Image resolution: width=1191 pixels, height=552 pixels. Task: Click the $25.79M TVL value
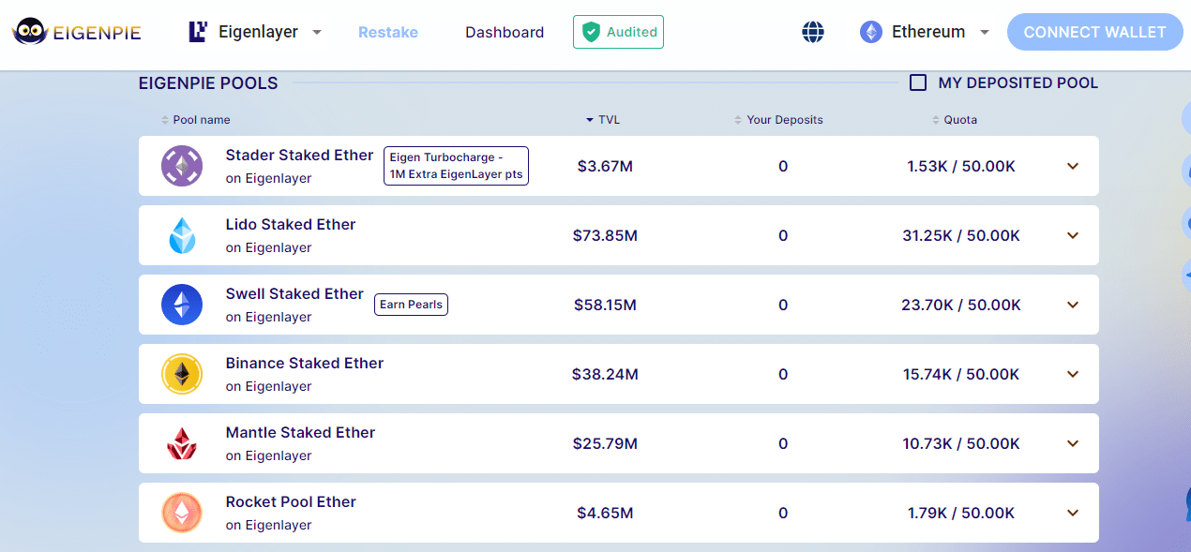pos(605,443)
